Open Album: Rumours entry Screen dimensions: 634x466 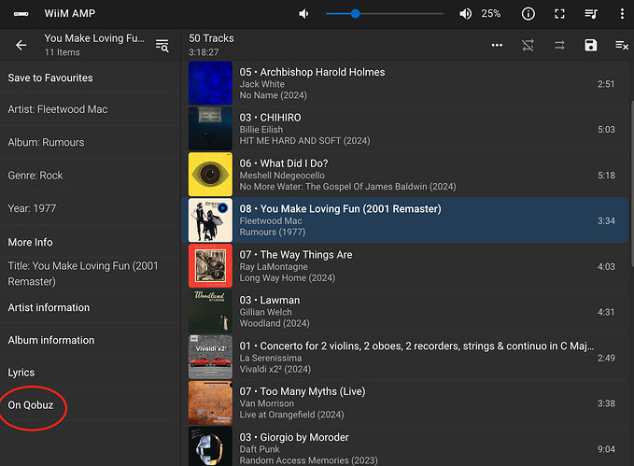click(x=90, y=142)
